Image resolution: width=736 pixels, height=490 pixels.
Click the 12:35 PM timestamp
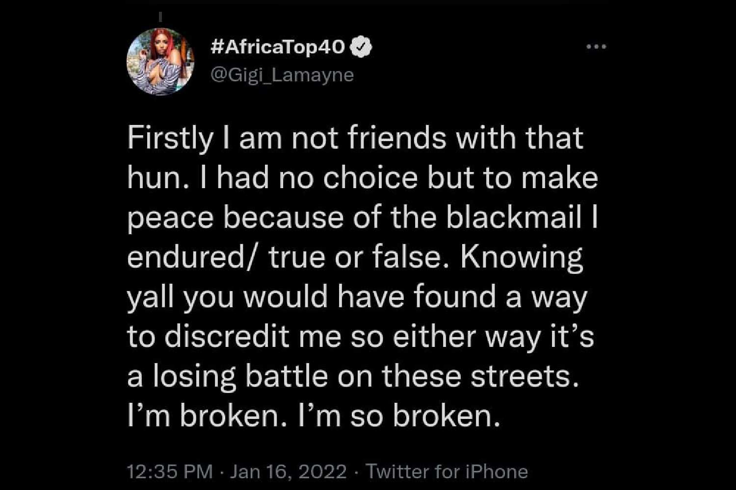pos(169,471)
